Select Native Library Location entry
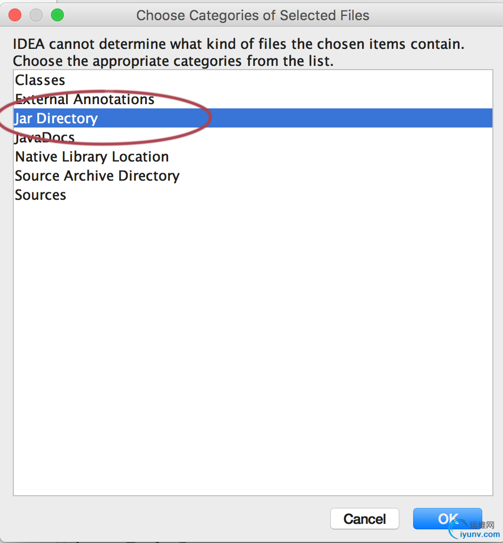Image resolution: width=503 pixels, height=543 pixels. pyautogui.click(x=92, y=157)
